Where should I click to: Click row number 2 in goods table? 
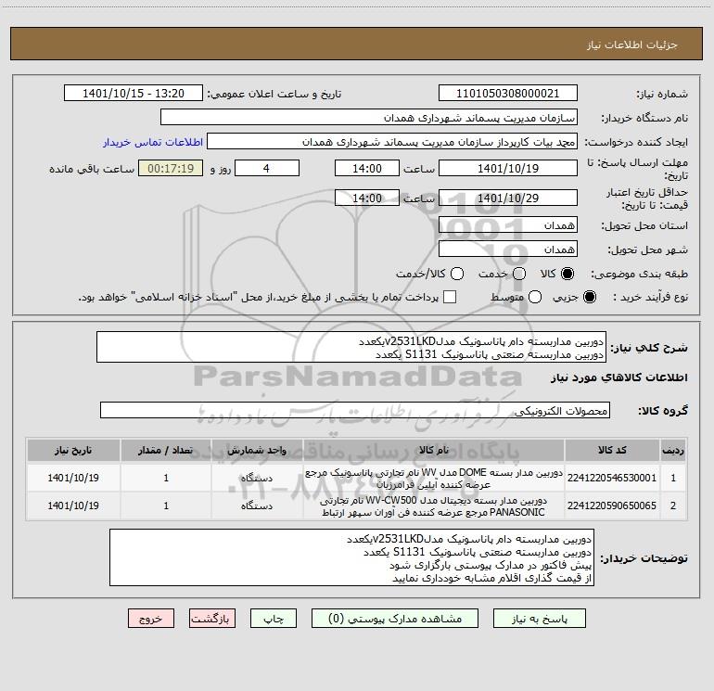pyautogui.click(x=673, y=505)
